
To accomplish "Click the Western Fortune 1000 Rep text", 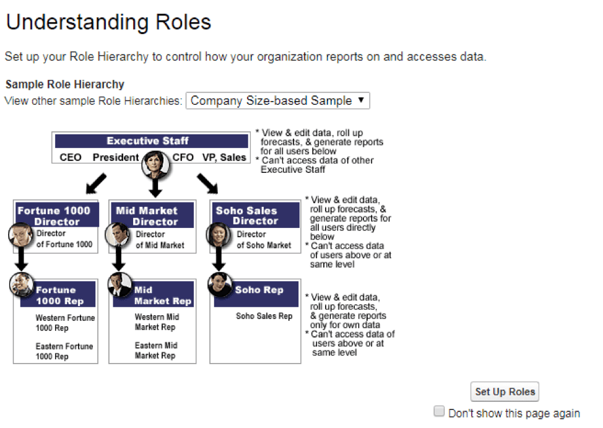I will 65,323.
